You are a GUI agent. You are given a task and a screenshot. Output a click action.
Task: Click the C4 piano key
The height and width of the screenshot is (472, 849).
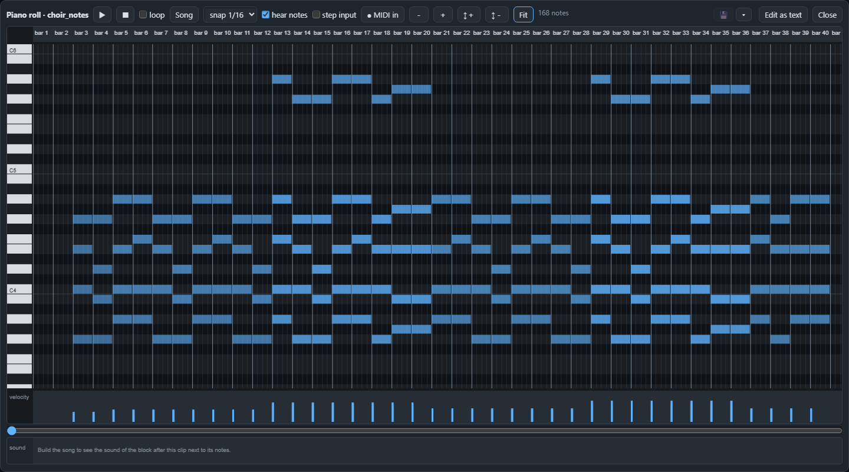click(x=19, y=290)
